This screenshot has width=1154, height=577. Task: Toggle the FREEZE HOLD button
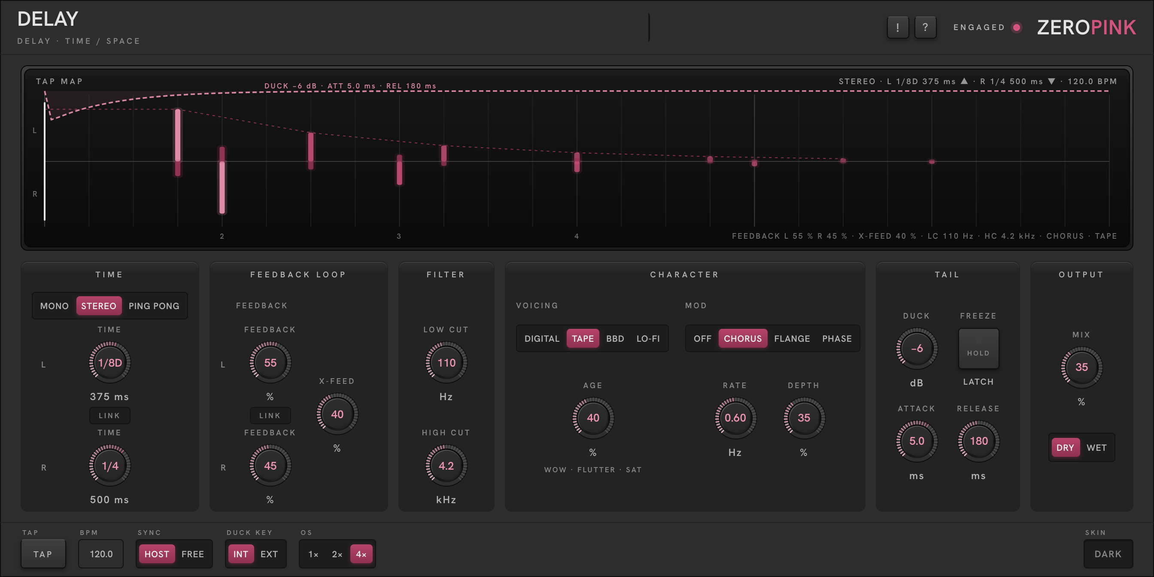coord(978,348)
